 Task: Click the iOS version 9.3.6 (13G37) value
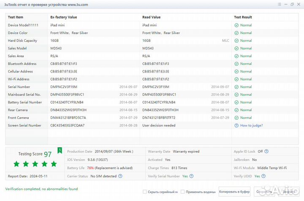pos(98,160)
